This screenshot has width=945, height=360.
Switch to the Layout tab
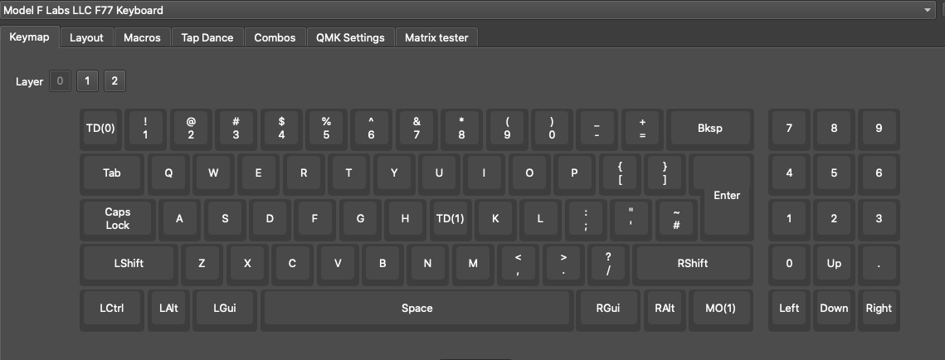coord(86,37)
